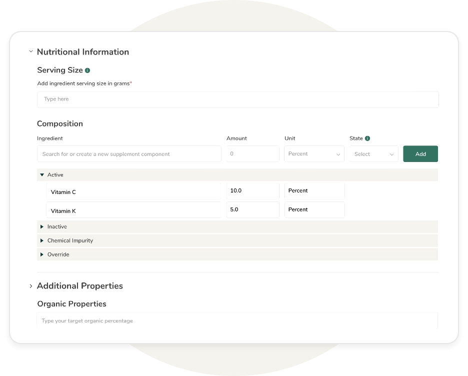Click the target organic percentage field
The height and width of the screenshot is (376, 468).
(x=237, y=320)
